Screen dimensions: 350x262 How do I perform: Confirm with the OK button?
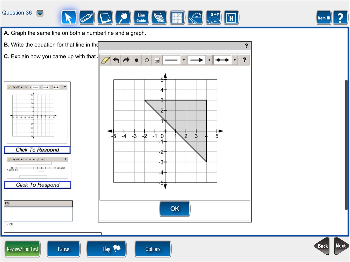pos(175,208)
